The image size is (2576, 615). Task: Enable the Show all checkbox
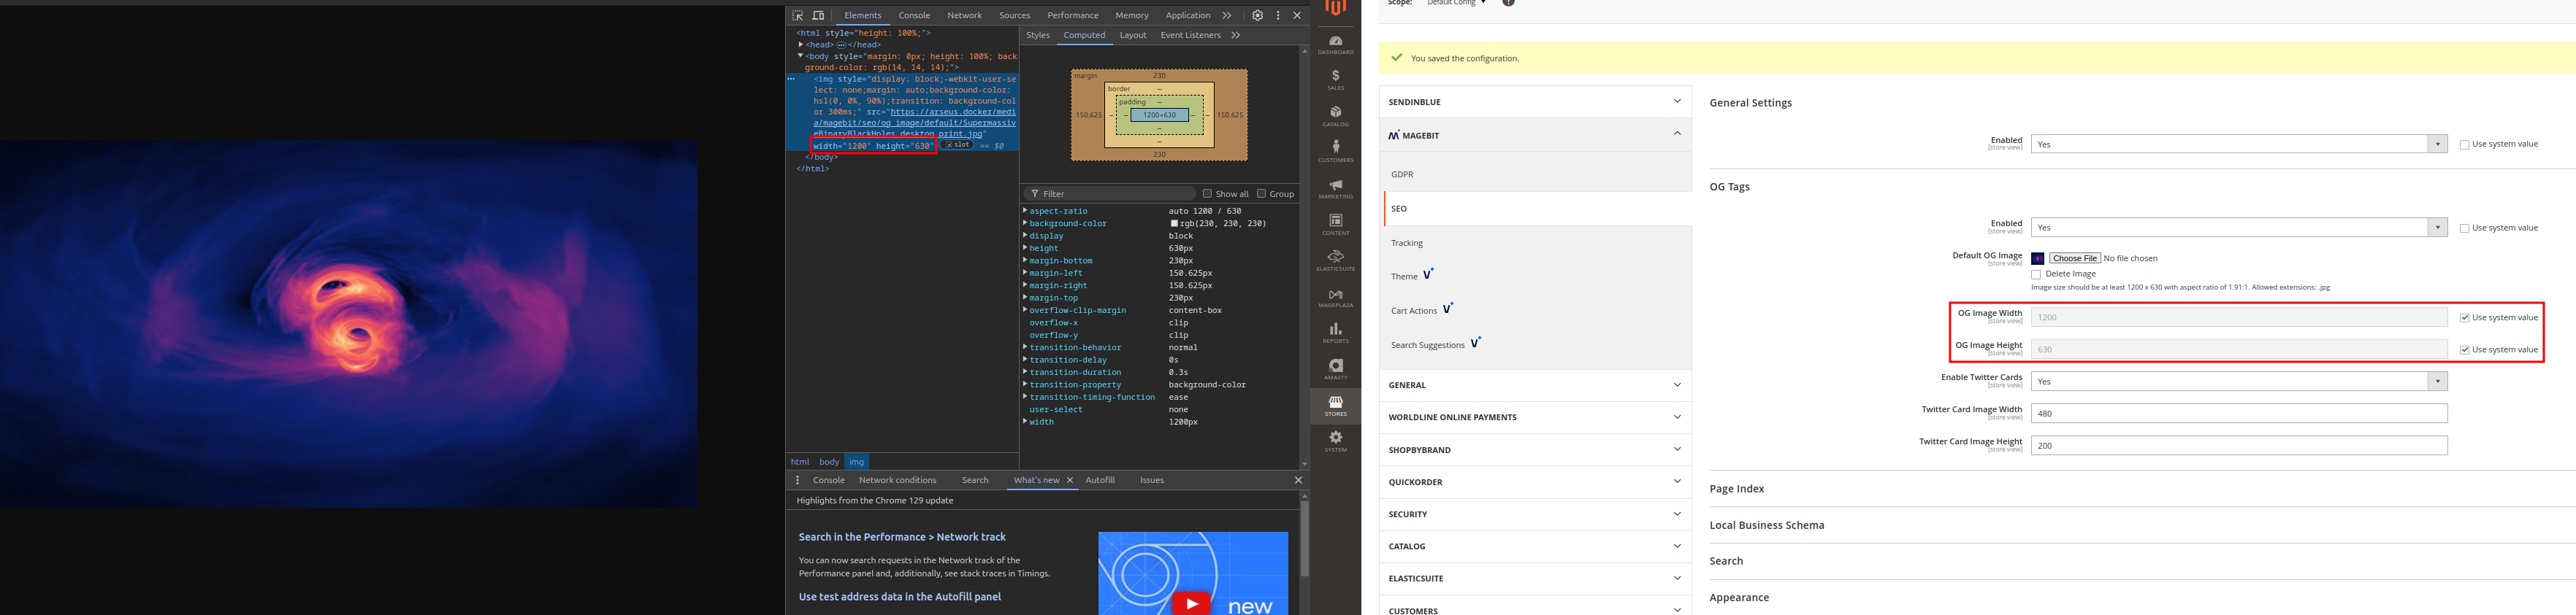pos(1207,193)
